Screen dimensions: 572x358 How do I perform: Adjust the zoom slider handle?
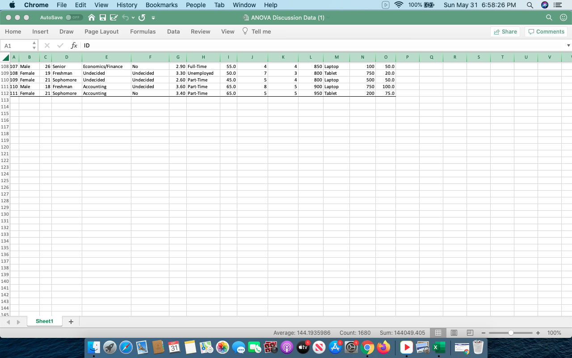tap(511, 333)
